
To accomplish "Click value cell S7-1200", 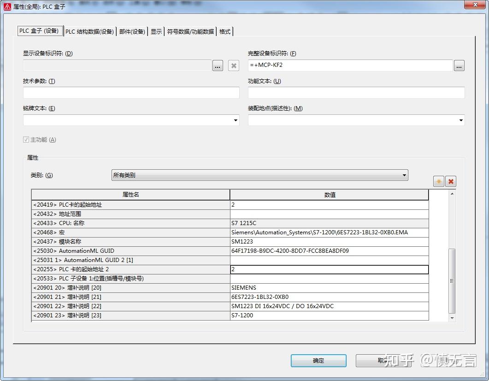I will click(330, 316).
